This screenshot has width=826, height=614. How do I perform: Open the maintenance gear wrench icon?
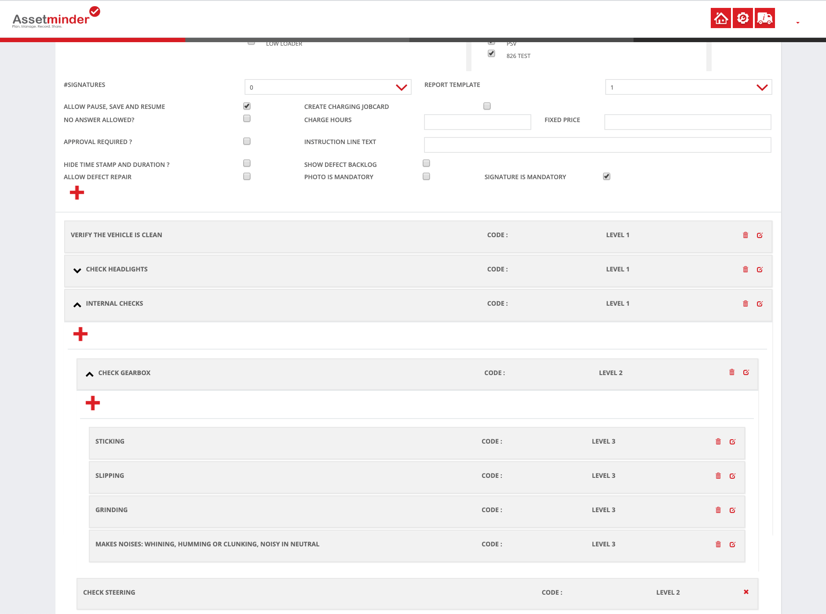click(x=742, y=18)
